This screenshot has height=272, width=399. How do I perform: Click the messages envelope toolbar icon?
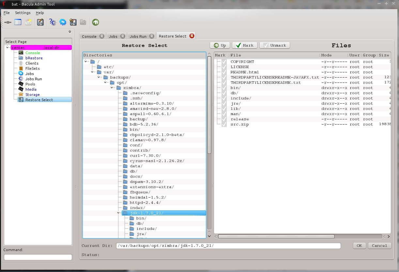tap(28, 22)
